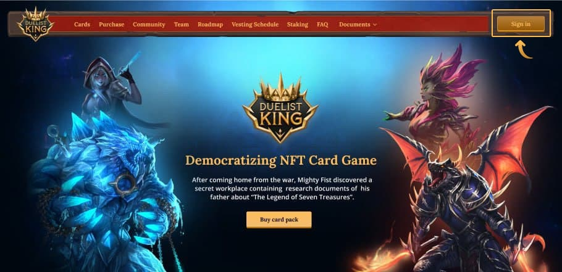The width and height of the screenshot is (562, 272).
Task: Navigate to Staking
Action: click(x=298, y=24)
